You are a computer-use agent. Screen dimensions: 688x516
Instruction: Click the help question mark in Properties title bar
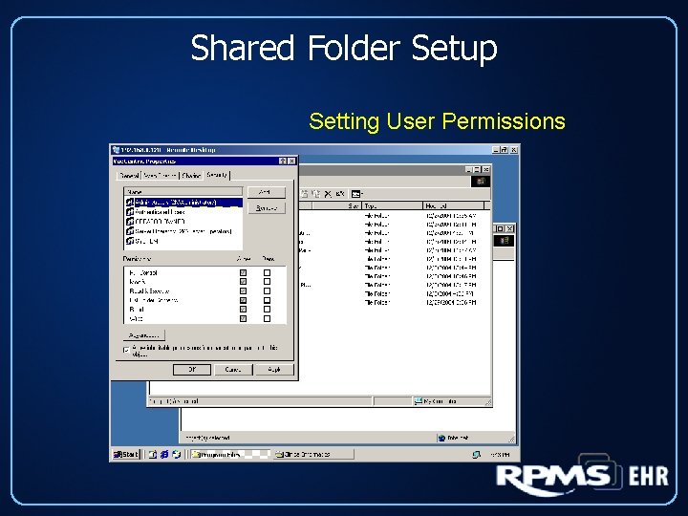[283, 161]
